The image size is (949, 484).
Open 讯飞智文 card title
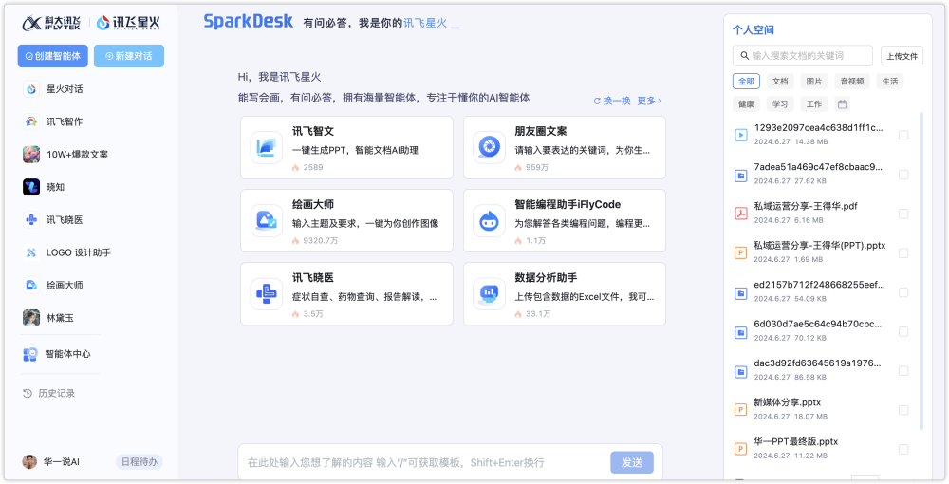[x=313, y=131]
